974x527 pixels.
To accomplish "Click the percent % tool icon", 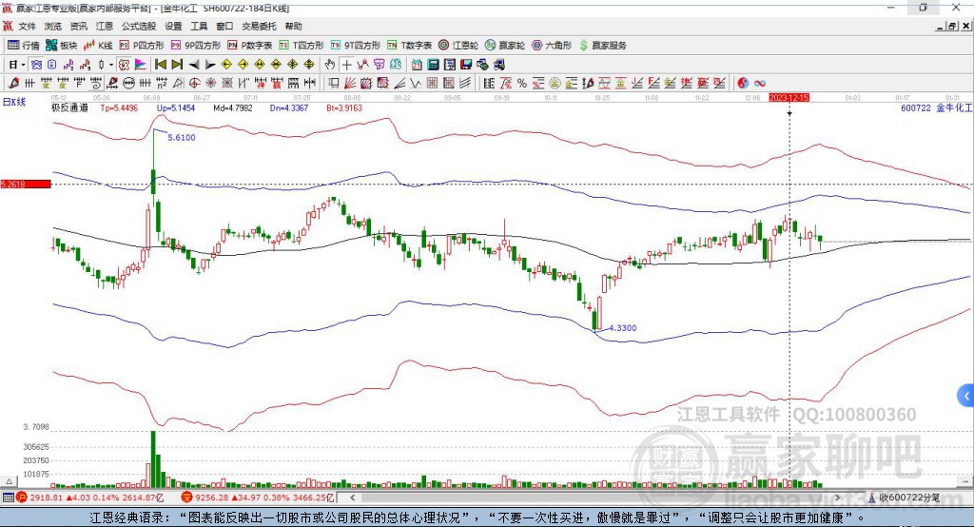I will pos(522,83).
